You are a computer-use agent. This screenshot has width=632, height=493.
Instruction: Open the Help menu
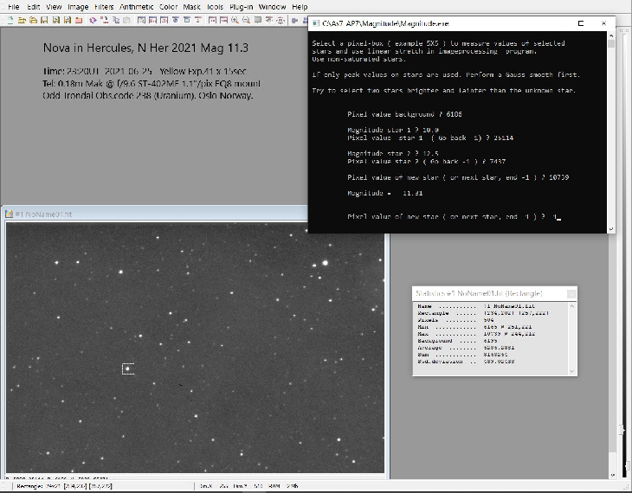[x=300, y=7]
